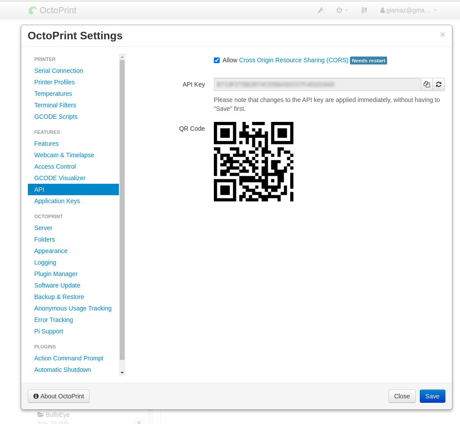Toggle the Allow CORS checkbox
The width and height of the screenshot is (460, 424).
217,61
